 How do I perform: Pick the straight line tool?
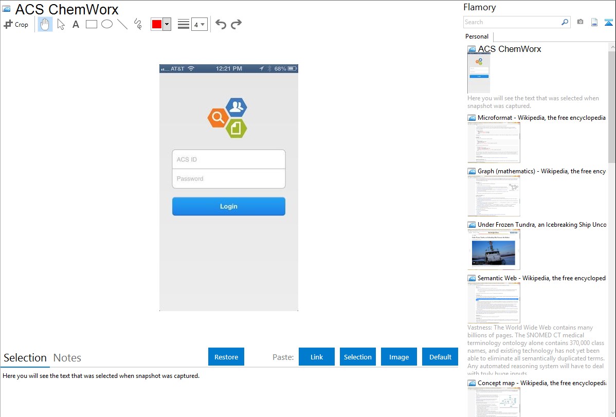122,24
